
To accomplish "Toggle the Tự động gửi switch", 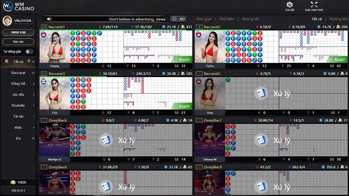I will pyautogui.click(x=29, y=51).
